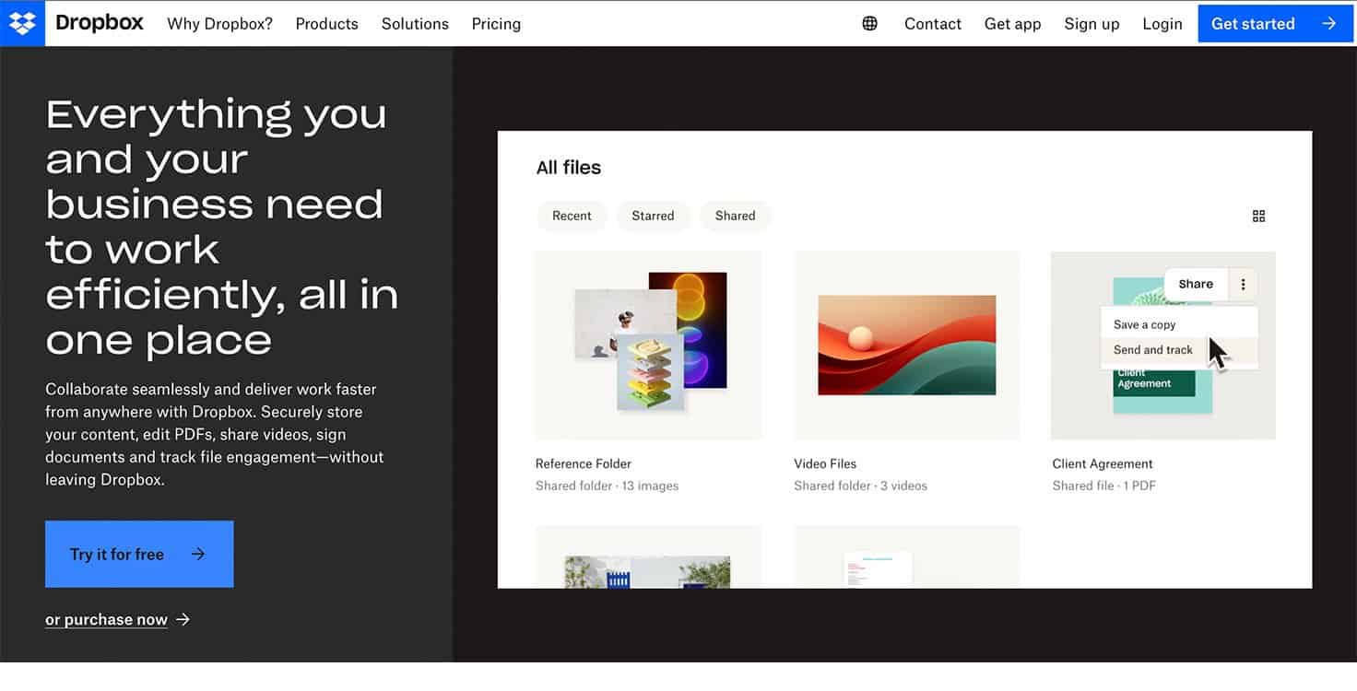Toggle the Starred filter chip
Viewport: 1357px width, 691px height.
[653, 216]
